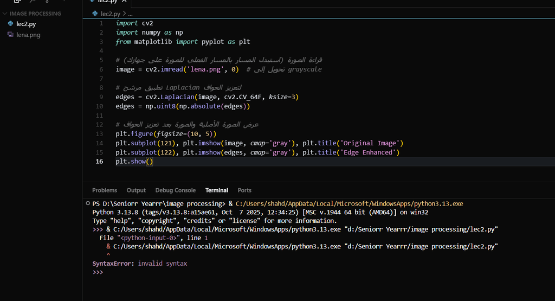Click line number 6 in the gutter
The width and height of the screenshot is (555, 301).
pos(101,69)
